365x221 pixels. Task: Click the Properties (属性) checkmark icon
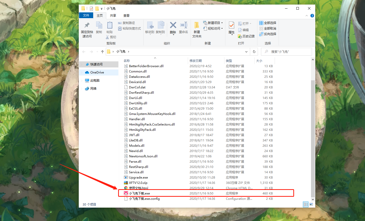[x=231, y=26]
